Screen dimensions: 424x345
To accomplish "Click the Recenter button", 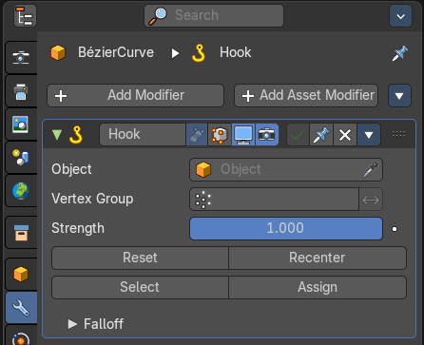I will 318,258.
